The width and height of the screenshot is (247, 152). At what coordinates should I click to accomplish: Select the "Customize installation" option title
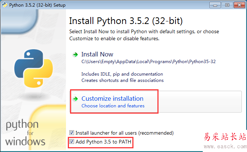point(112,99)
